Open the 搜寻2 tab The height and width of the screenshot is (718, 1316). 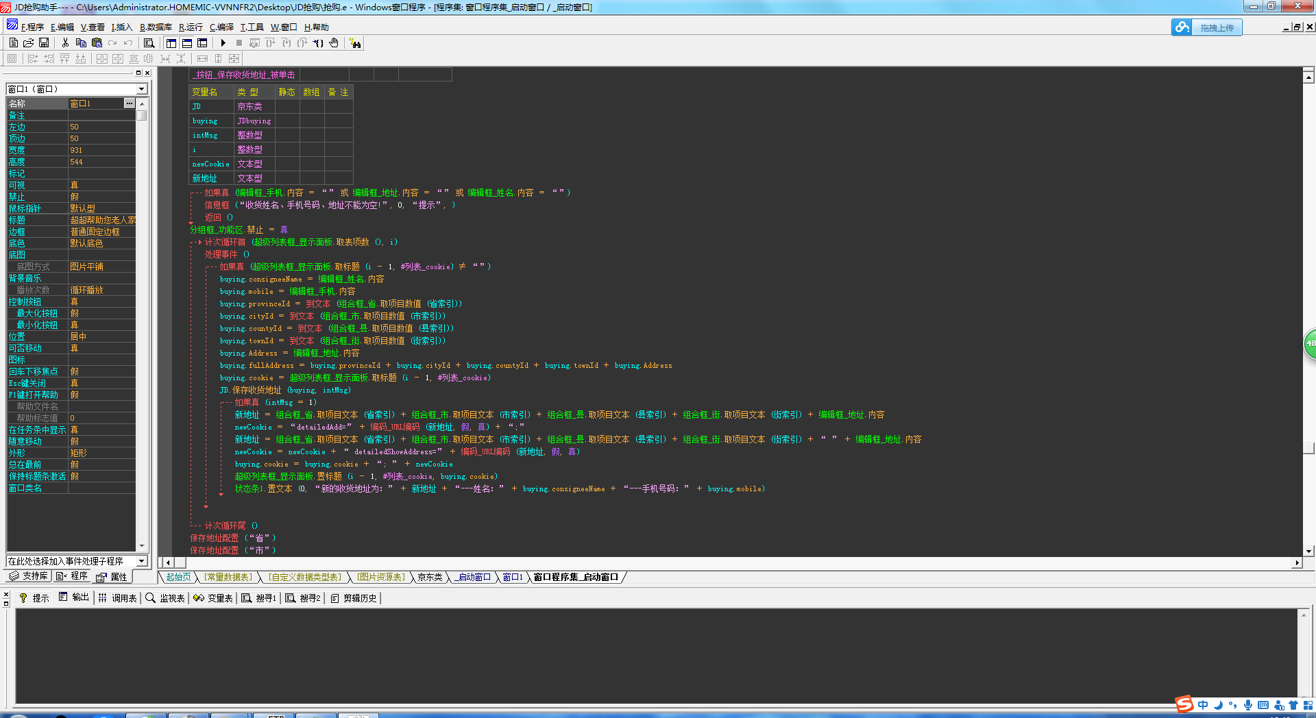coord(303,598)
